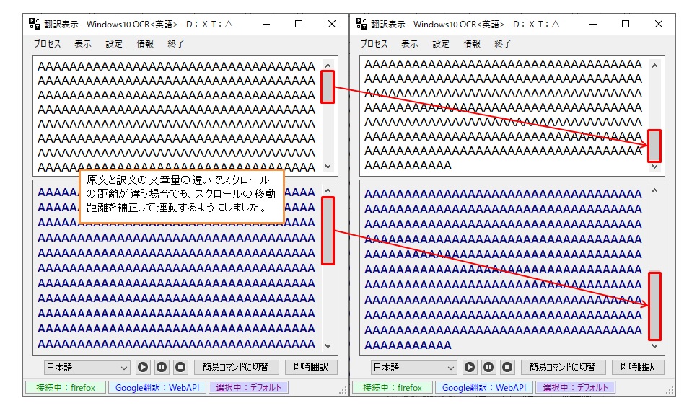697x416 pixels.
Task: Click 簡易コマンドに切替 button in left window
Action: [x=236, y=367]
